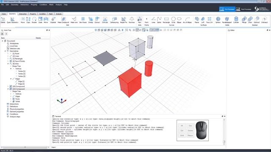Select Physical properties in Work Tree
The image size is (271, 152).
coord(17,109)
